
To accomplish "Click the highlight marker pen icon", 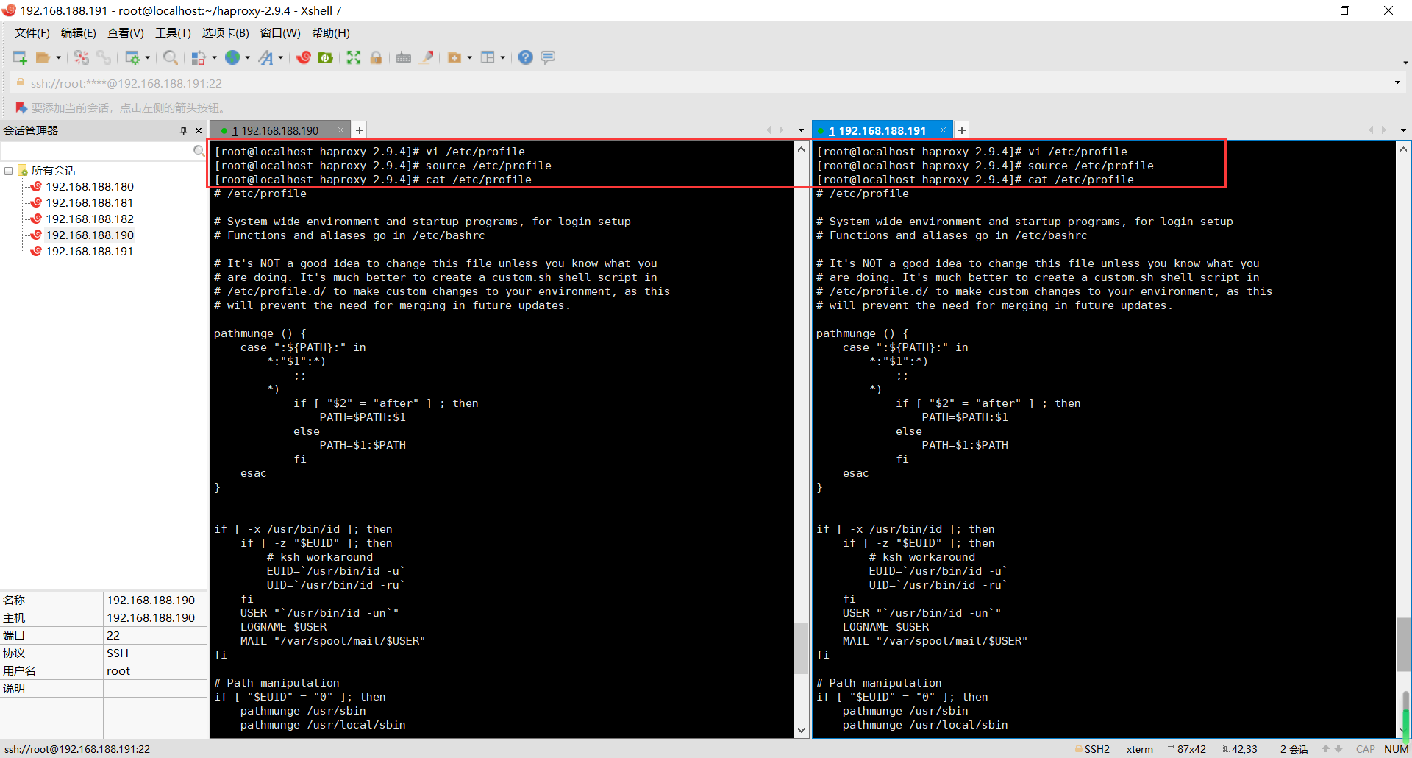I will pyautogui.click(x=427, y=57).
